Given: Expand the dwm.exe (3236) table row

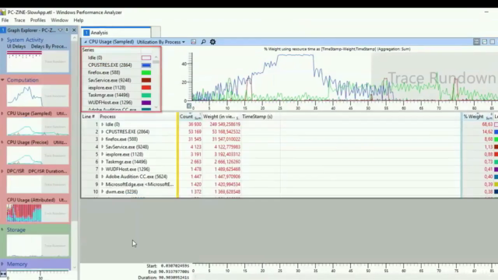Looking at the screenshot, I should (102, 192).
